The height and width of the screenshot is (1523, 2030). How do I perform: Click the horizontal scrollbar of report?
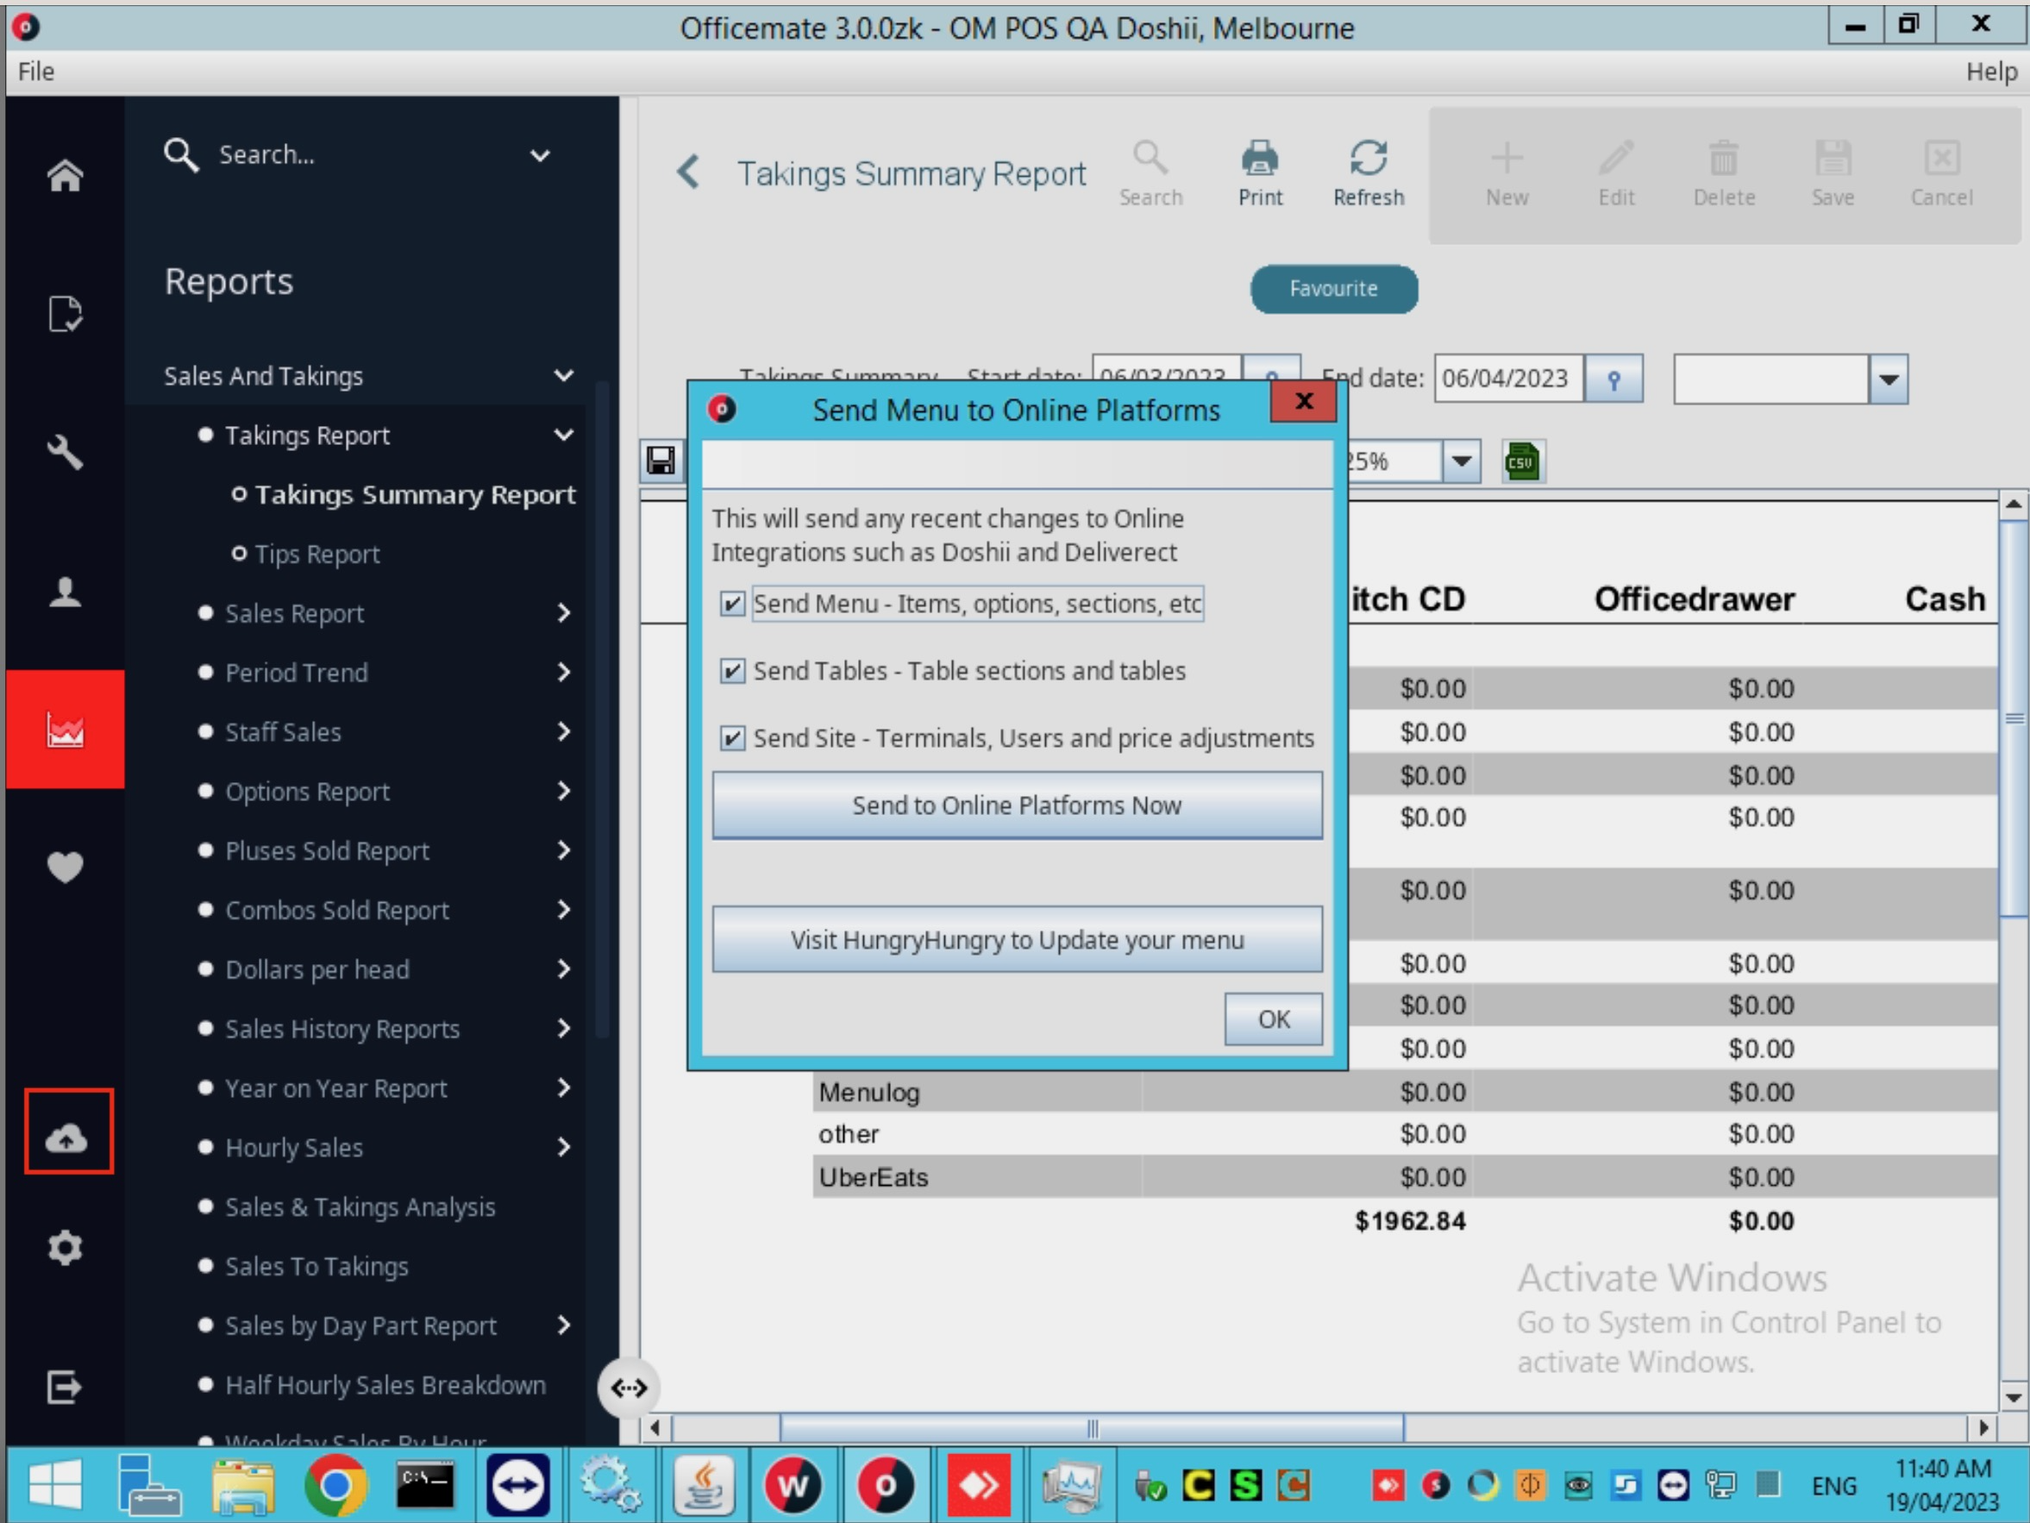coord(1091,1428)
